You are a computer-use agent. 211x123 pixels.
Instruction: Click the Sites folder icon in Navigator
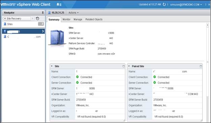pos(5,24)
